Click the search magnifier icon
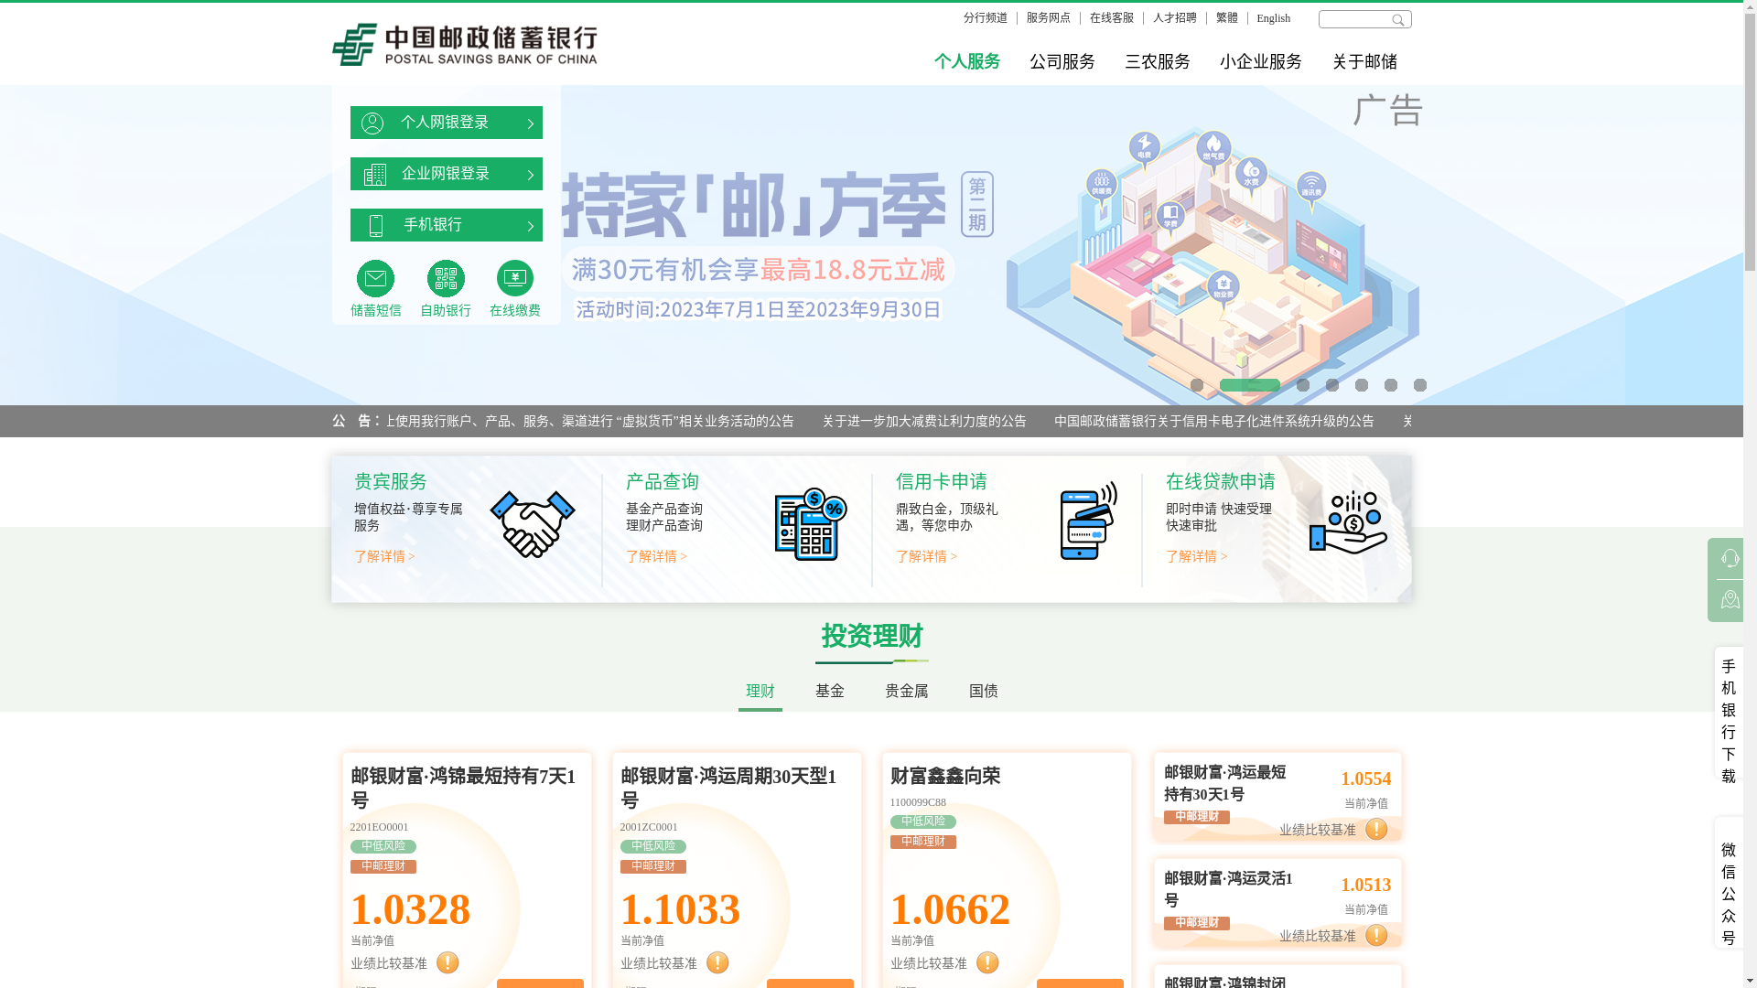 (1397, 19)
